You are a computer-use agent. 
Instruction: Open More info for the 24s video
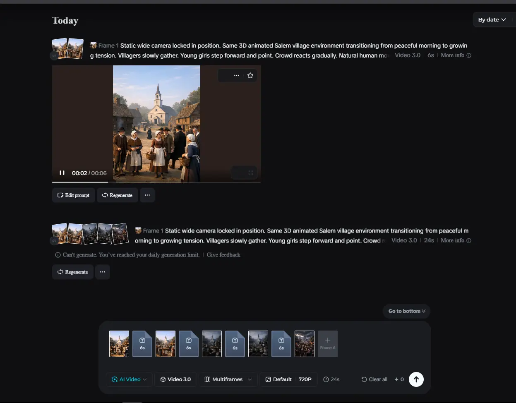pos(456,240)
